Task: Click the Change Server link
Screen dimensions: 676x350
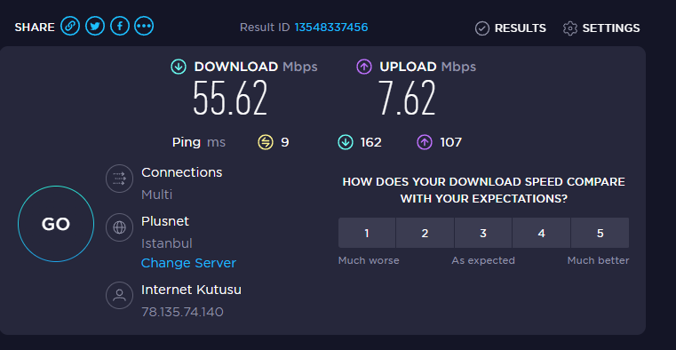Action: click(x=189, y=263)
